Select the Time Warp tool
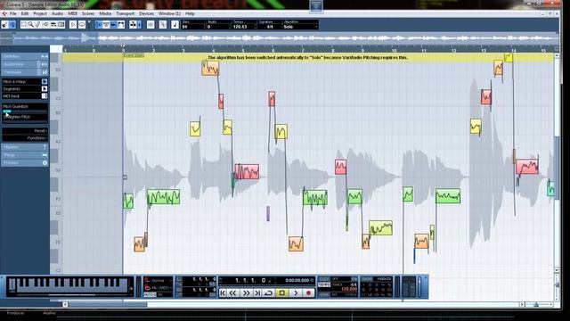The image size is (570, 321). pyautogui.click(x=61, y=25)
